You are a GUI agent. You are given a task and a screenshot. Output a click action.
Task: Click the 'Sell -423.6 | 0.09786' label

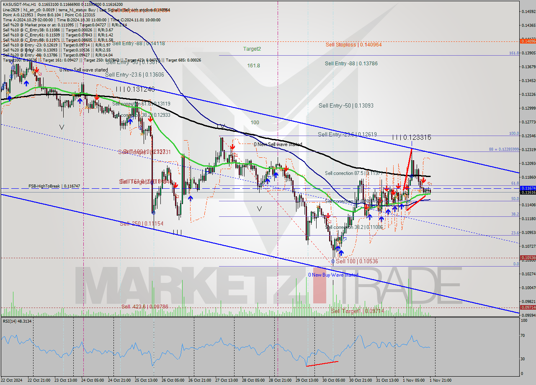click(x=145, y=307)
